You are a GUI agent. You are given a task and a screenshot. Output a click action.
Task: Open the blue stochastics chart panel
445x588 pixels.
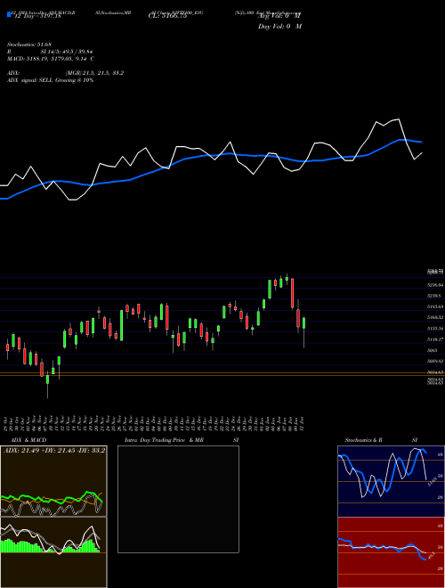pyautogui.click(x=391, y=481)
